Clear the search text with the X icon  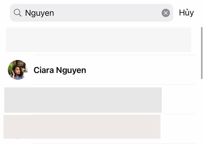coord(166,13)
